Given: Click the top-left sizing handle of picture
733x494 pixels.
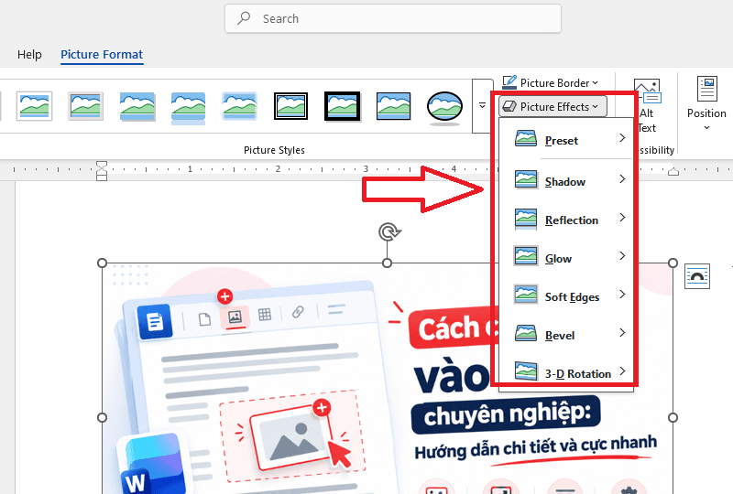Looking at the screenshot, I should pyautogui.click(x=102, y=263).
